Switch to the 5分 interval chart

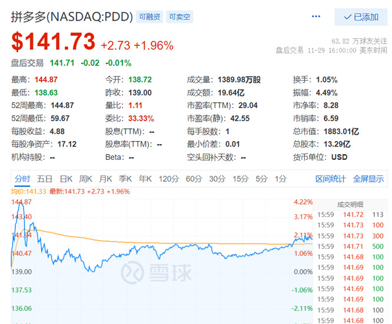coord(261,179)
